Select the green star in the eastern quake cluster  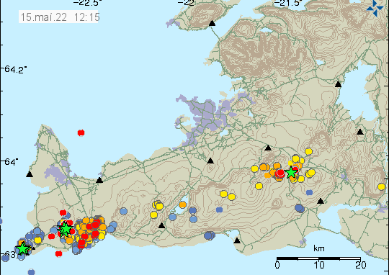coord(291,172)
